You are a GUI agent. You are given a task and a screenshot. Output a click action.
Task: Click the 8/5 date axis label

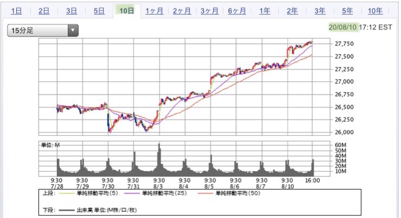click(x=209, y=186)
